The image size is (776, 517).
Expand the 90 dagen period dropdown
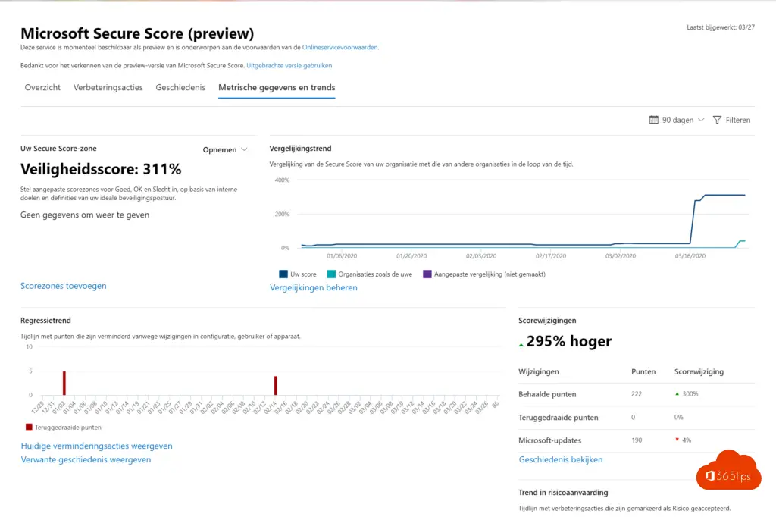pyautogui.click(x=677, y=120)
